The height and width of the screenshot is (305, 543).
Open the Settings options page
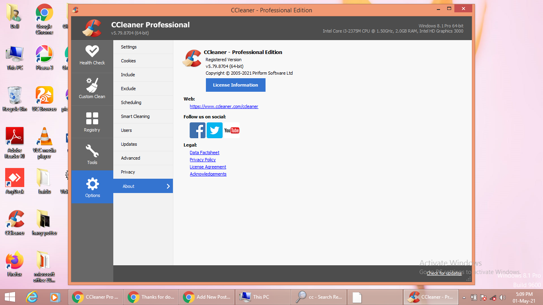point(143,47)
